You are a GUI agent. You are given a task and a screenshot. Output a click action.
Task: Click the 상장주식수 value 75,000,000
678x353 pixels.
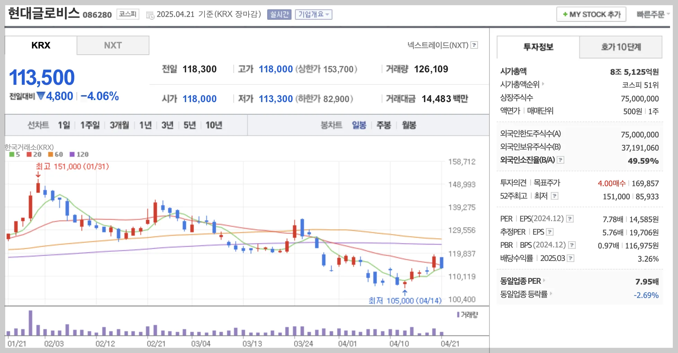coord(640,99)
